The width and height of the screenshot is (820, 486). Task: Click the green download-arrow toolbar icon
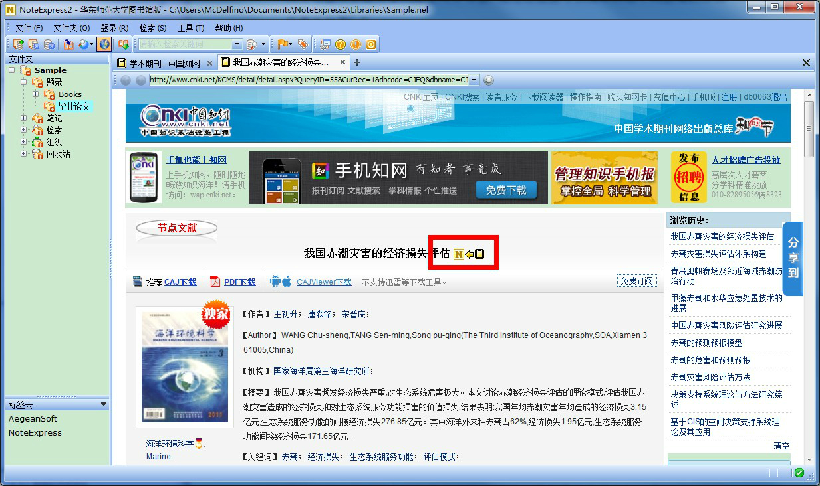click(x=123, y=44)
